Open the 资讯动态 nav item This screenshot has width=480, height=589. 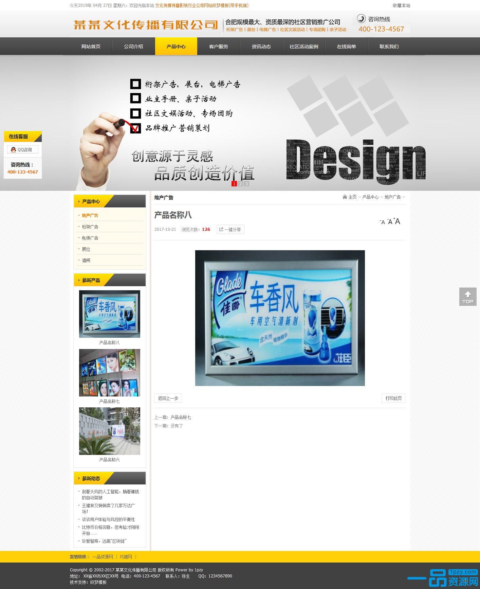261,47
